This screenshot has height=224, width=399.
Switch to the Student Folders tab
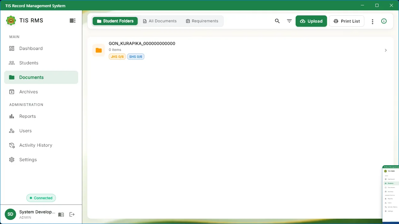(x=115, y=21)
